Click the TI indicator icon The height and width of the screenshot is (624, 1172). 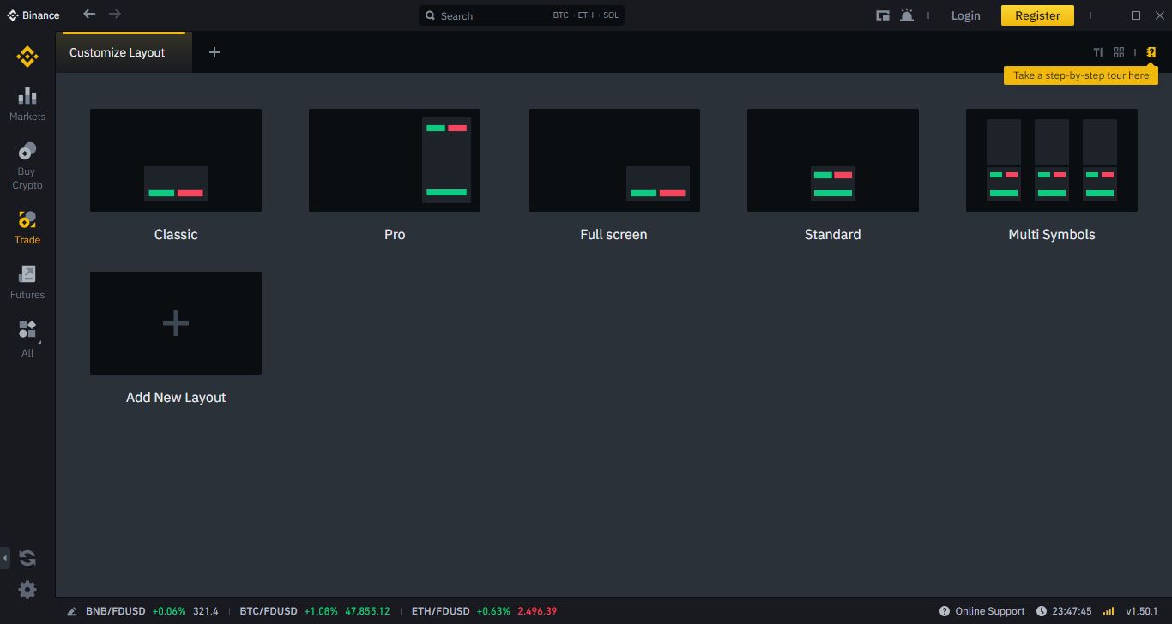point(1097,52)
